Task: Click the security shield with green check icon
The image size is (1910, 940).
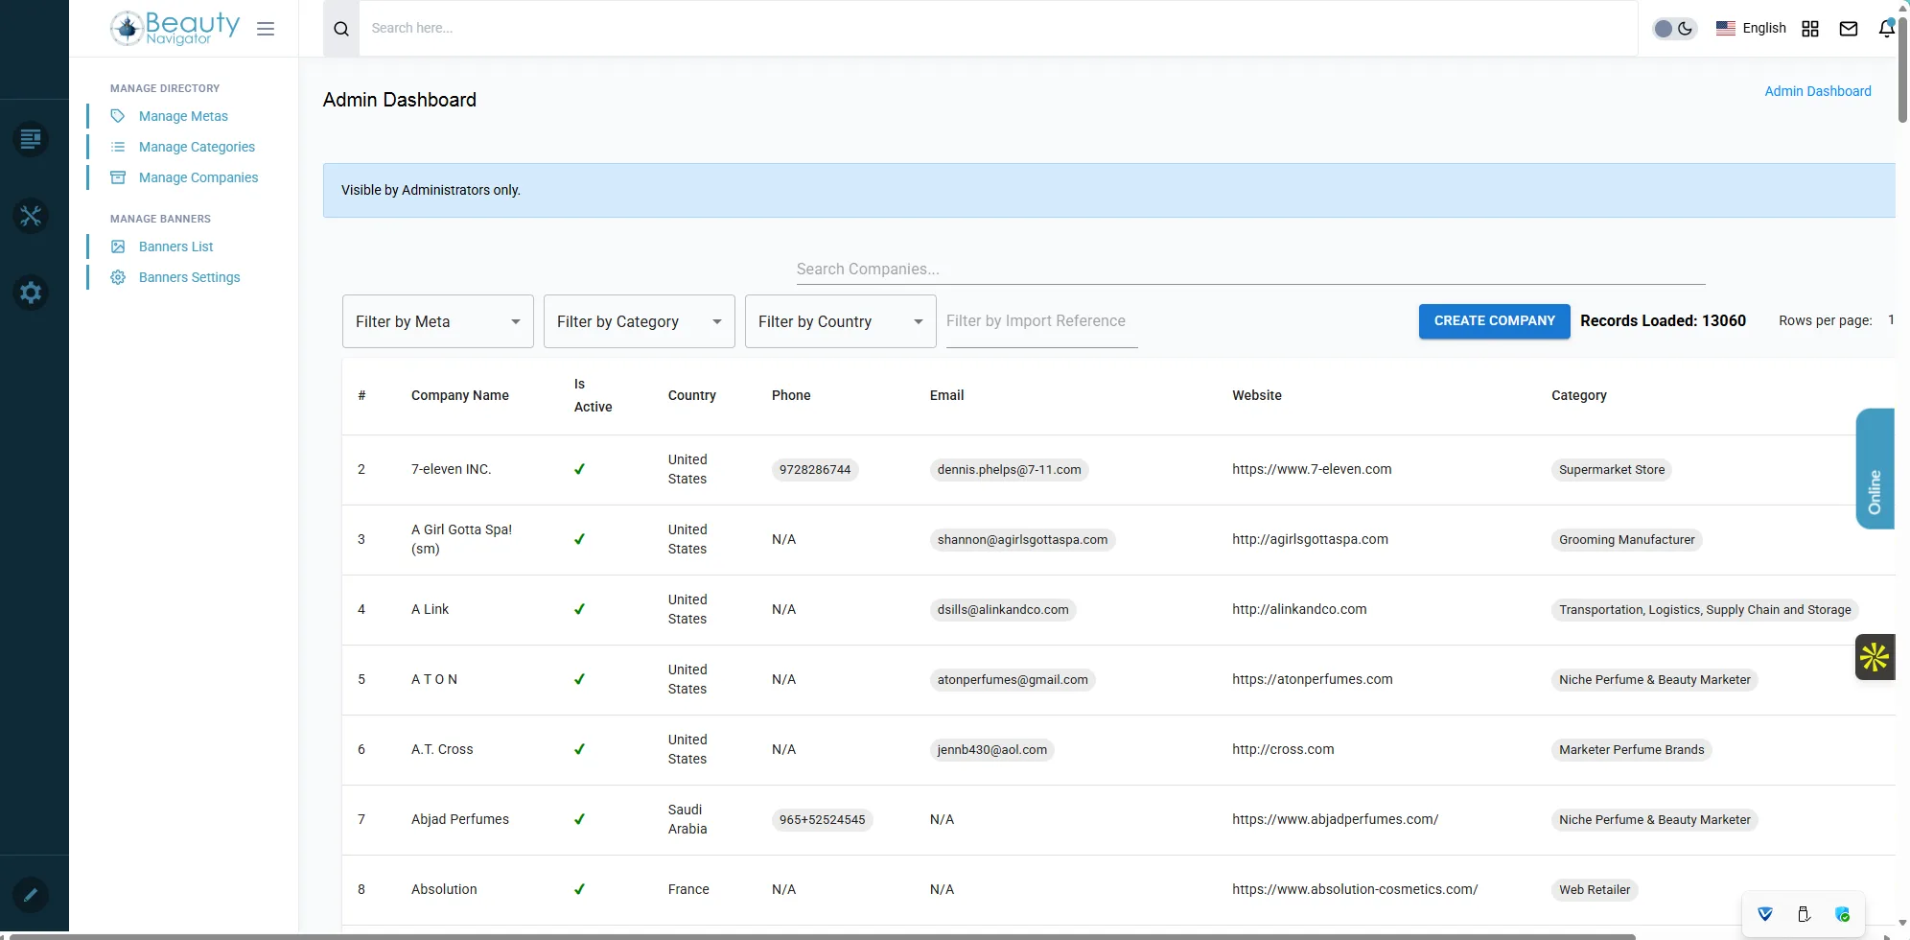Action: (x=1842, y=913)
